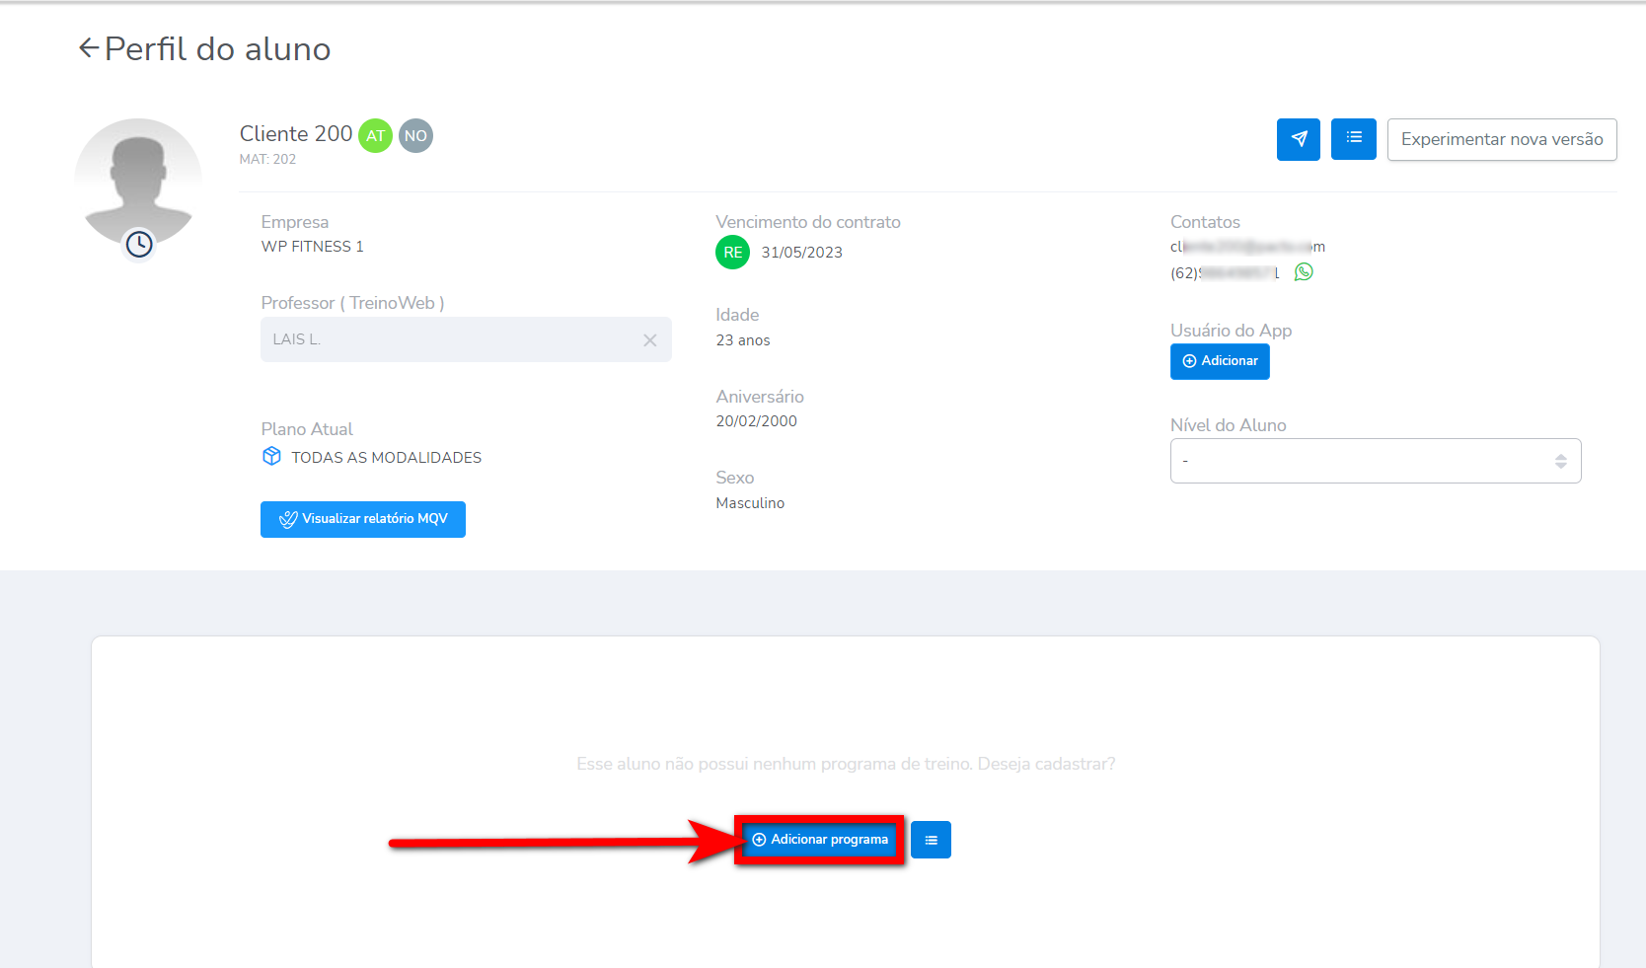The height and width of the screenshot is (968, 1646).
Task: Open the list icon button near Experimentar
Action: click(1353, 139)
